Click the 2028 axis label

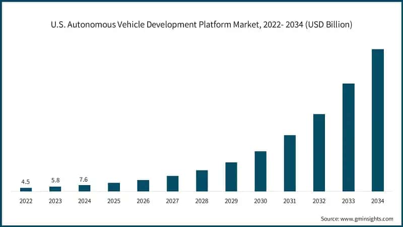[202, 201]
